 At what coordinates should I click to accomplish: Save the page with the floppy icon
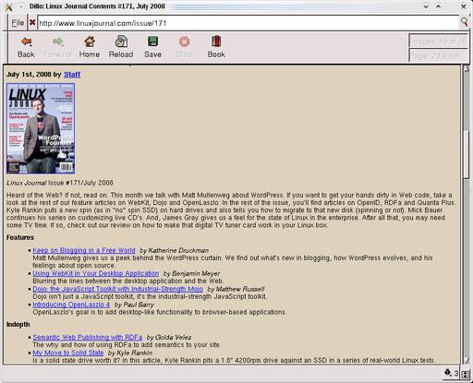[152, 42]
